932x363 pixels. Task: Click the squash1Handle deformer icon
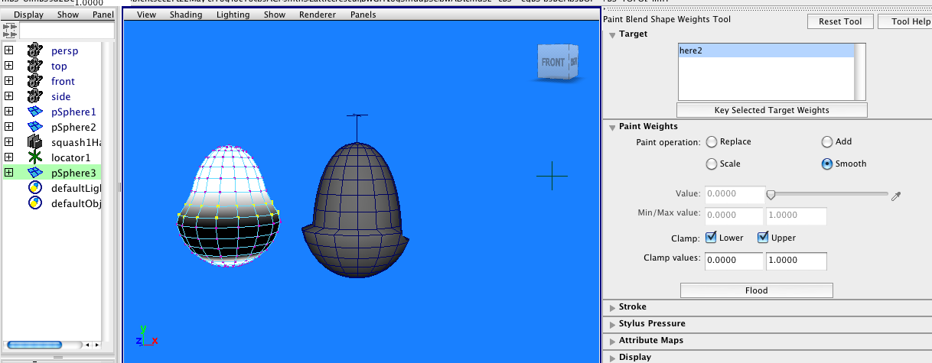point(34,142)
